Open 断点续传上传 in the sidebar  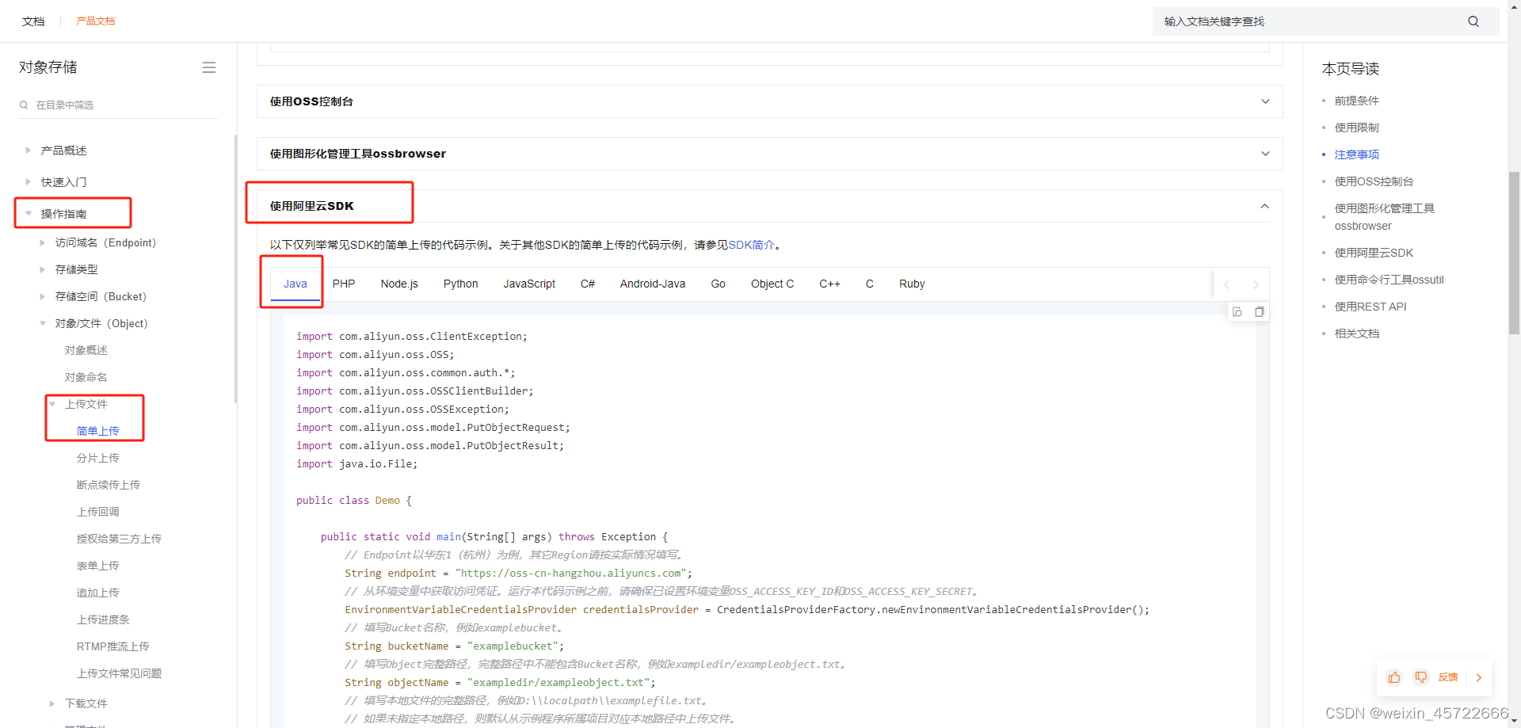tap(109, 485)
